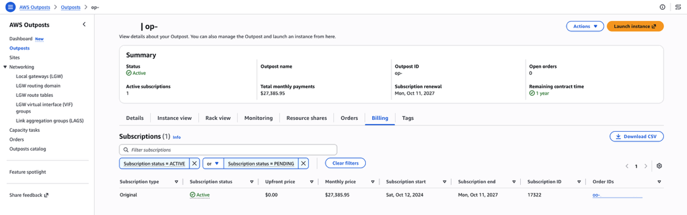
Task: Change the 'or' filter operator dropdown
Action: [213, 164]
